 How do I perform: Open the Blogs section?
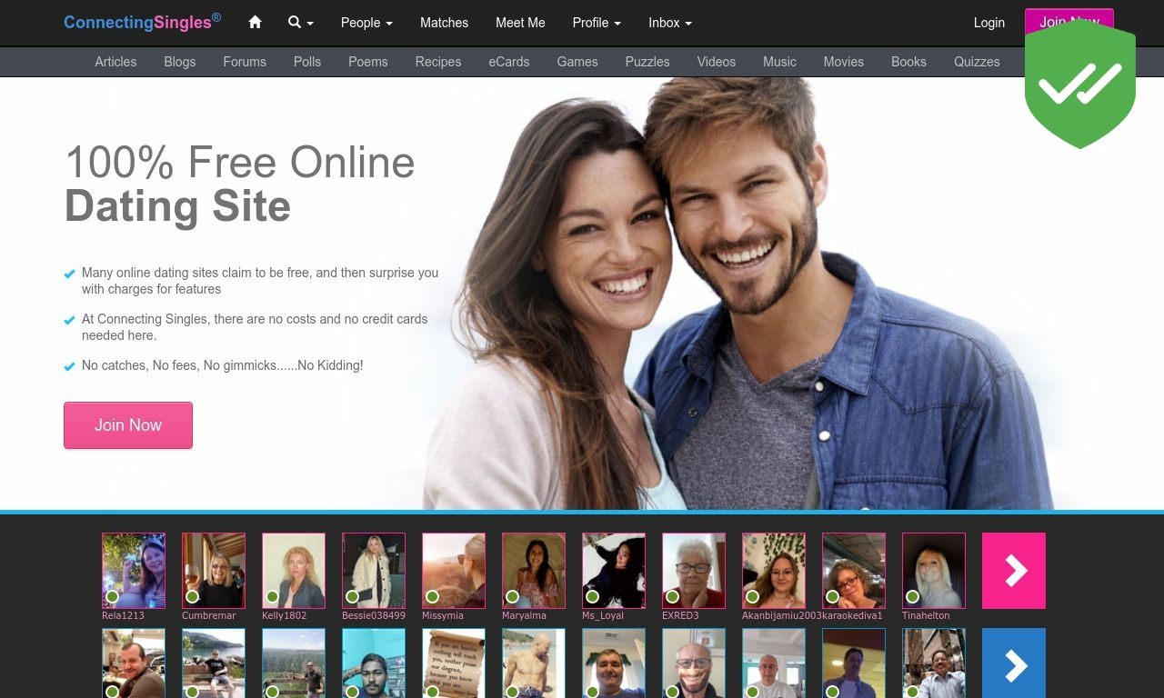pos(180,62)
